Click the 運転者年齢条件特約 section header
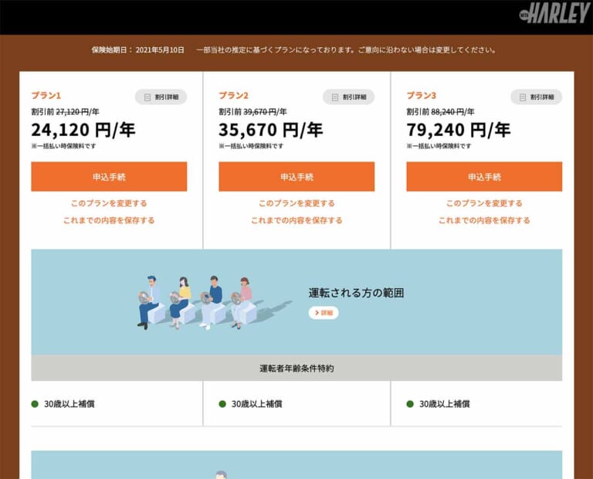Screen dimensions: 593x479 point(296,369)
